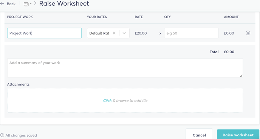This screenshot has height=139, width=260.
Task: Go back using the Back arrow
Action: (x=8, y=4)
